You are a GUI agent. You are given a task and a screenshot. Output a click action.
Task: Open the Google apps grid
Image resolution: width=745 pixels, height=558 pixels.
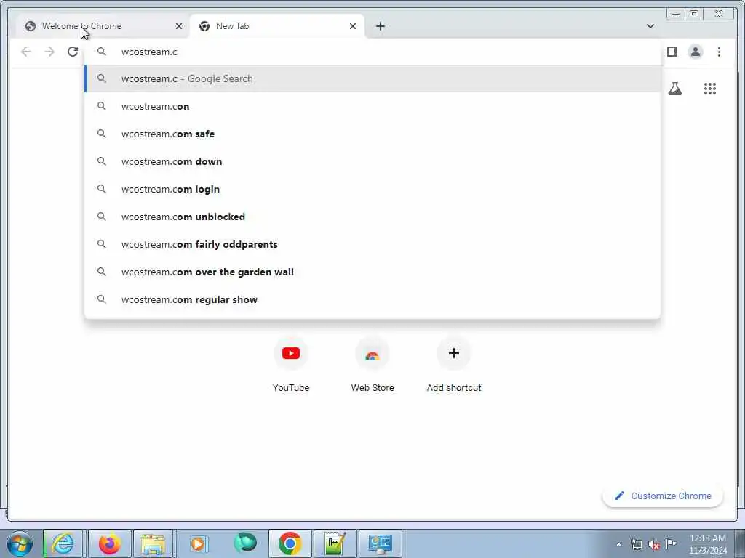point(710,89)
